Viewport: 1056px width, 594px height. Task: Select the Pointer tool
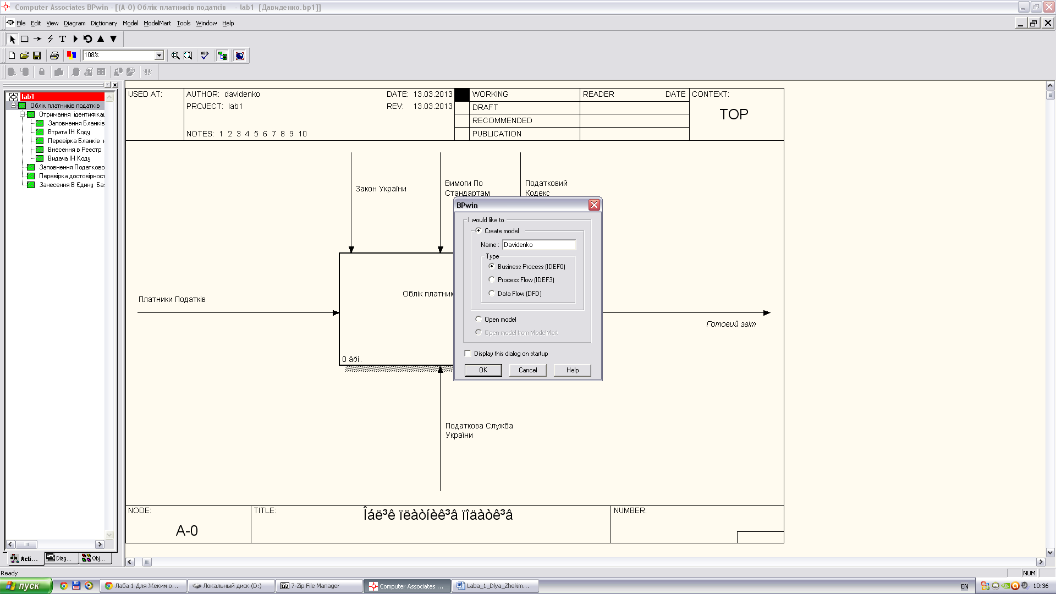12,39
